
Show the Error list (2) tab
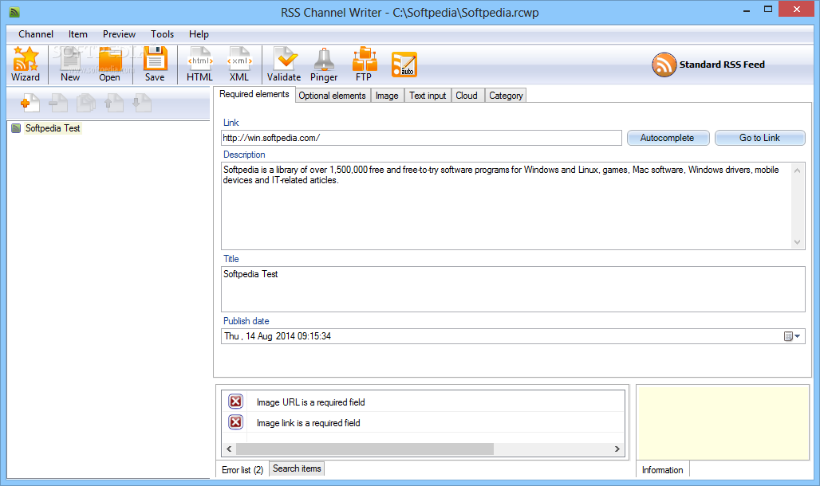click(242, 470)
